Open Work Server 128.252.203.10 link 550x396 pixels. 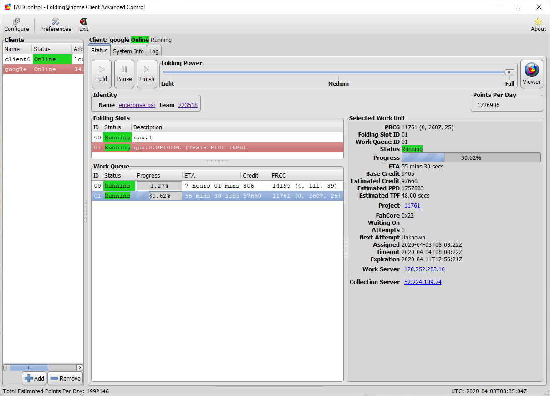click(424, 269)
